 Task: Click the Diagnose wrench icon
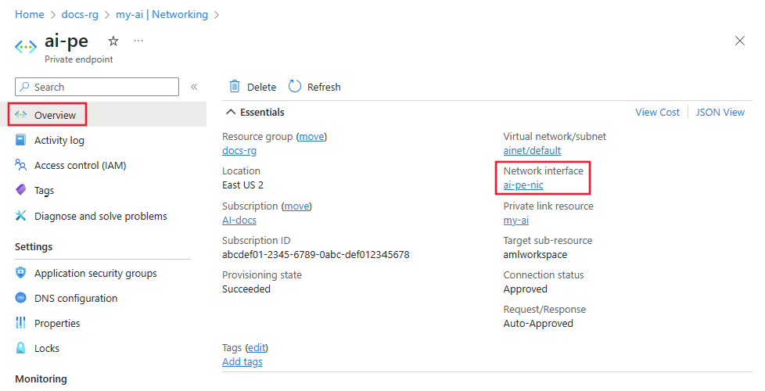tap(20, 216)
